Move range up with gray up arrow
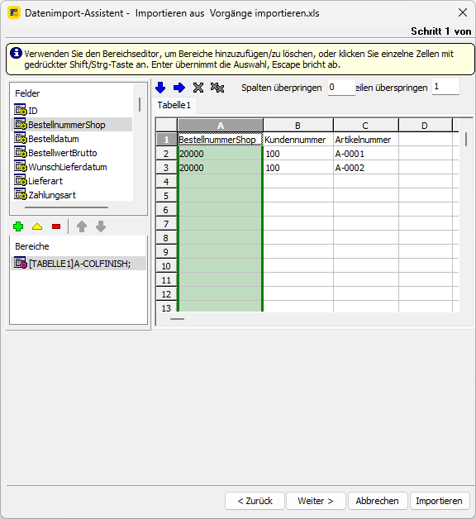 pyautogui.click(x=82, y=226)
